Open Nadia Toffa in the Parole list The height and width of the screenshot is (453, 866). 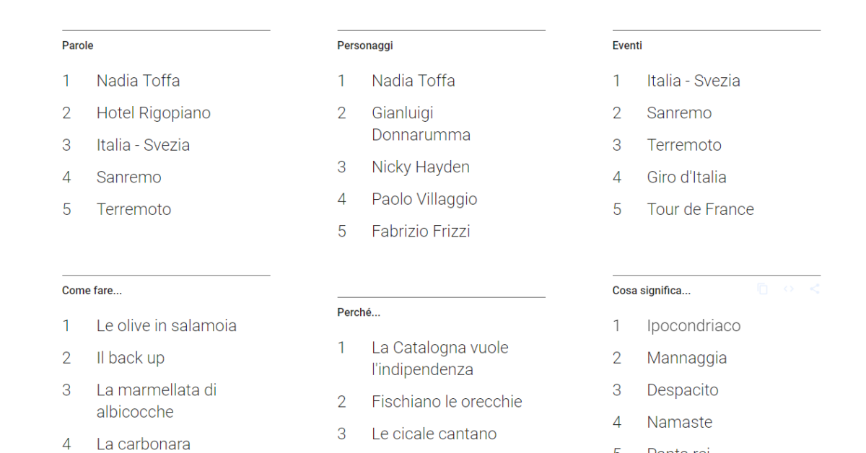[x=139, y=81]
